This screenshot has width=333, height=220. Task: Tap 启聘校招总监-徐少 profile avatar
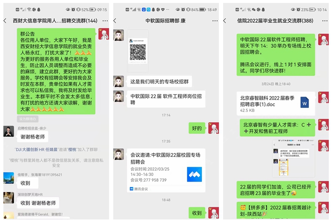pyautogui.click(x=9, y=131)
